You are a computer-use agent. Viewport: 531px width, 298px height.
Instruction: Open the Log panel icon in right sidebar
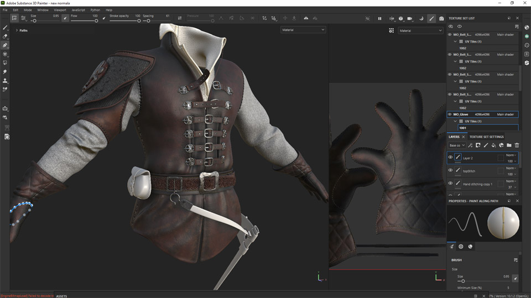click(527, 54)
